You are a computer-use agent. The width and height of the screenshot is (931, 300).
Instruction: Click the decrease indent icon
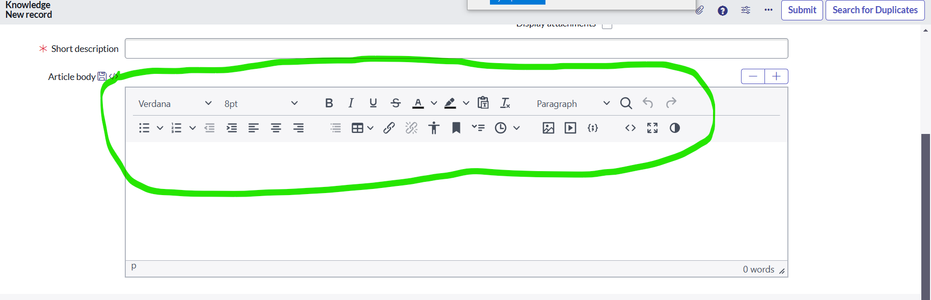coord(209,128)
